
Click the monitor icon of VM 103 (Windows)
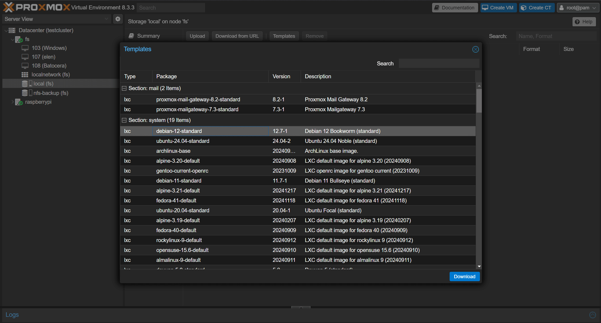25,48
